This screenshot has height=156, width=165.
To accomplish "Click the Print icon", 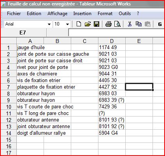I will 109,24.
